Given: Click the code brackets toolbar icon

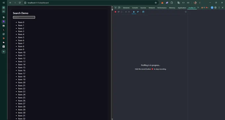Looking at the screenshot, I should 183,3.
